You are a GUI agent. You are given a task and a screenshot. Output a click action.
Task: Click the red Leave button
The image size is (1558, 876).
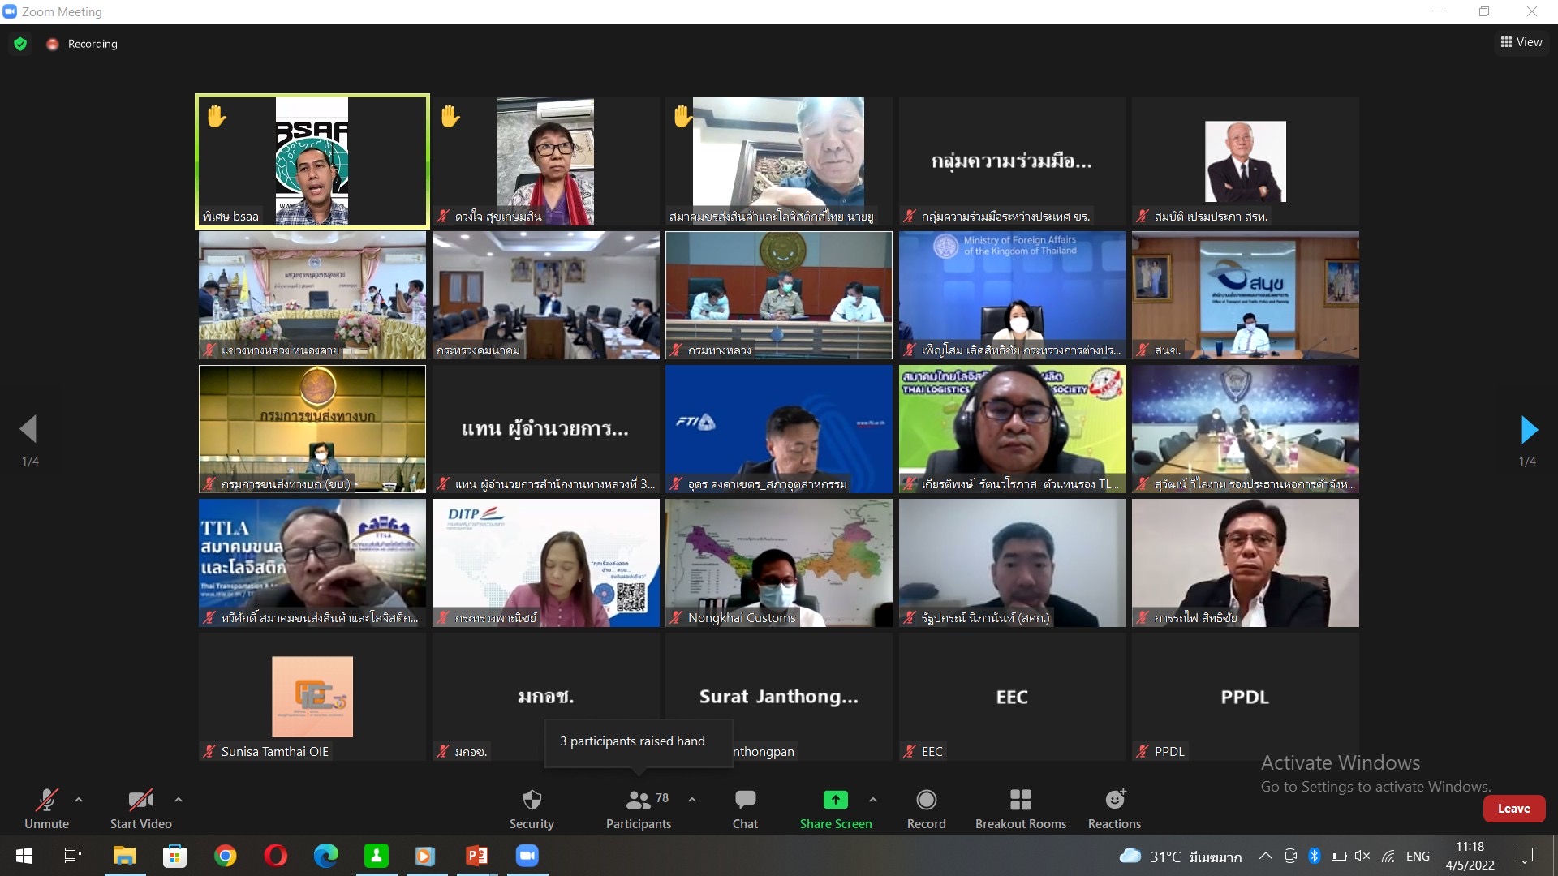(1513, 809)
